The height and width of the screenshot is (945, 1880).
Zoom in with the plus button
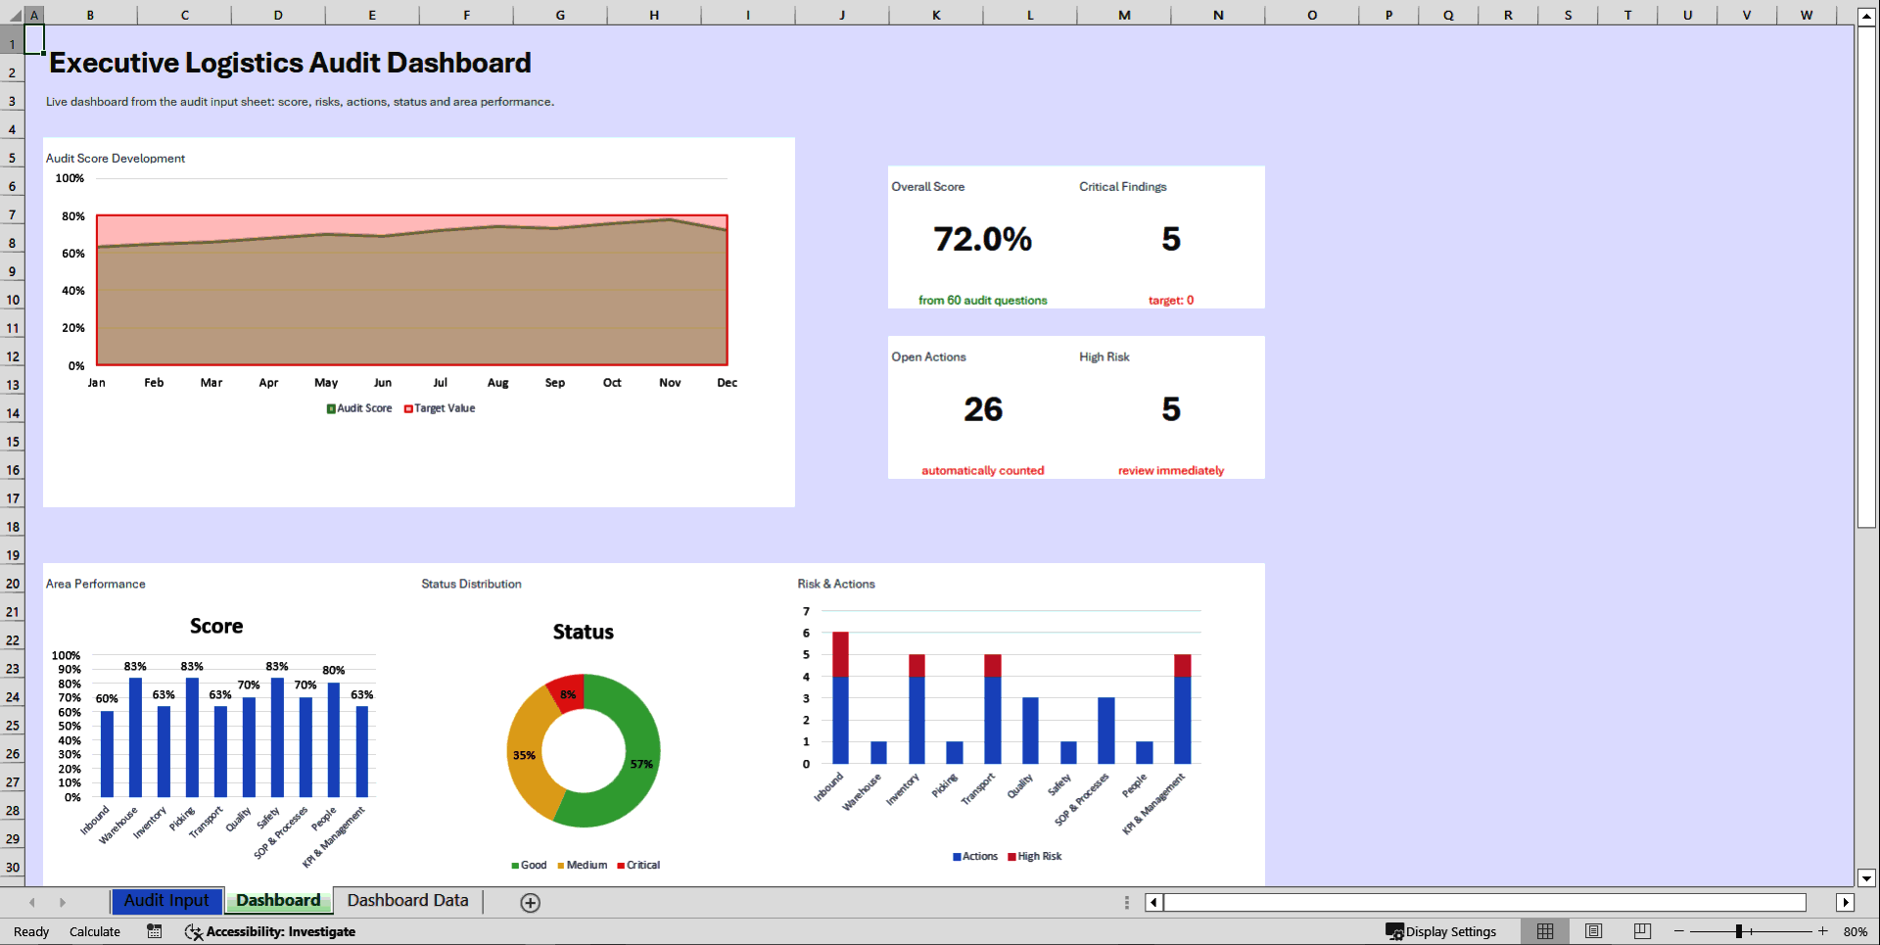[x=1823, y=931]
